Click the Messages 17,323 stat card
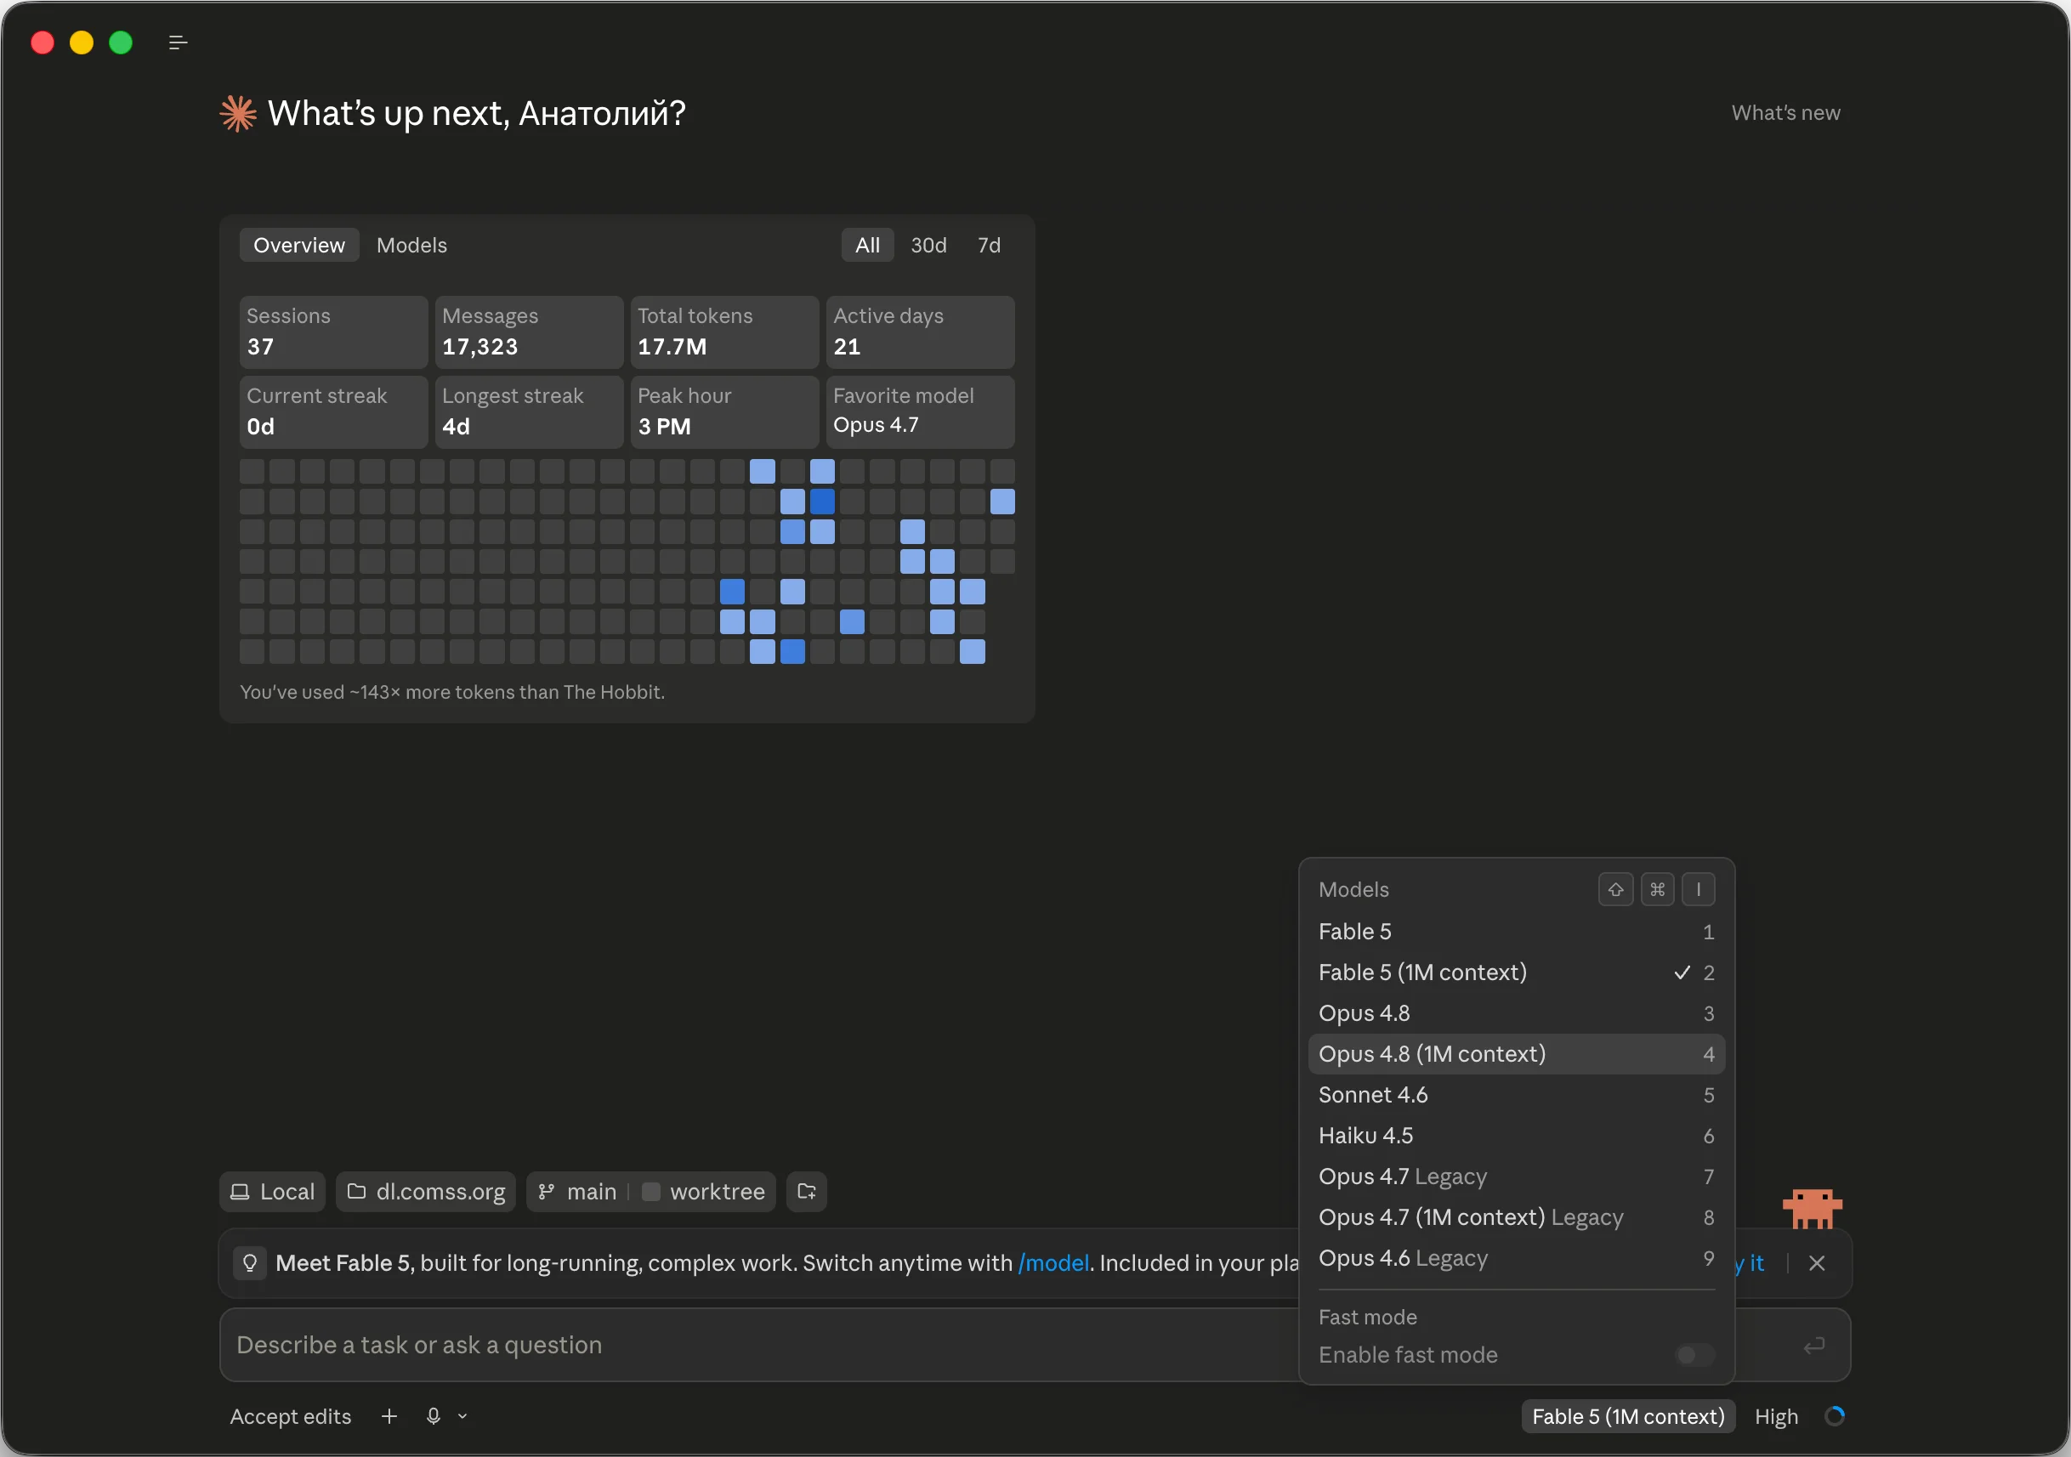Viewport: 2071px width, 1457px height. pos(530,332)
